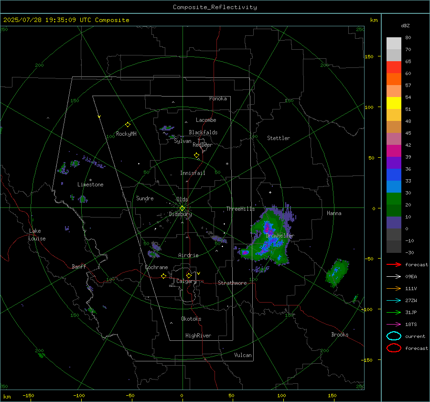Click the red forecast arrow in legend
This screenshot has height=402, width=430.
[394, 264]
